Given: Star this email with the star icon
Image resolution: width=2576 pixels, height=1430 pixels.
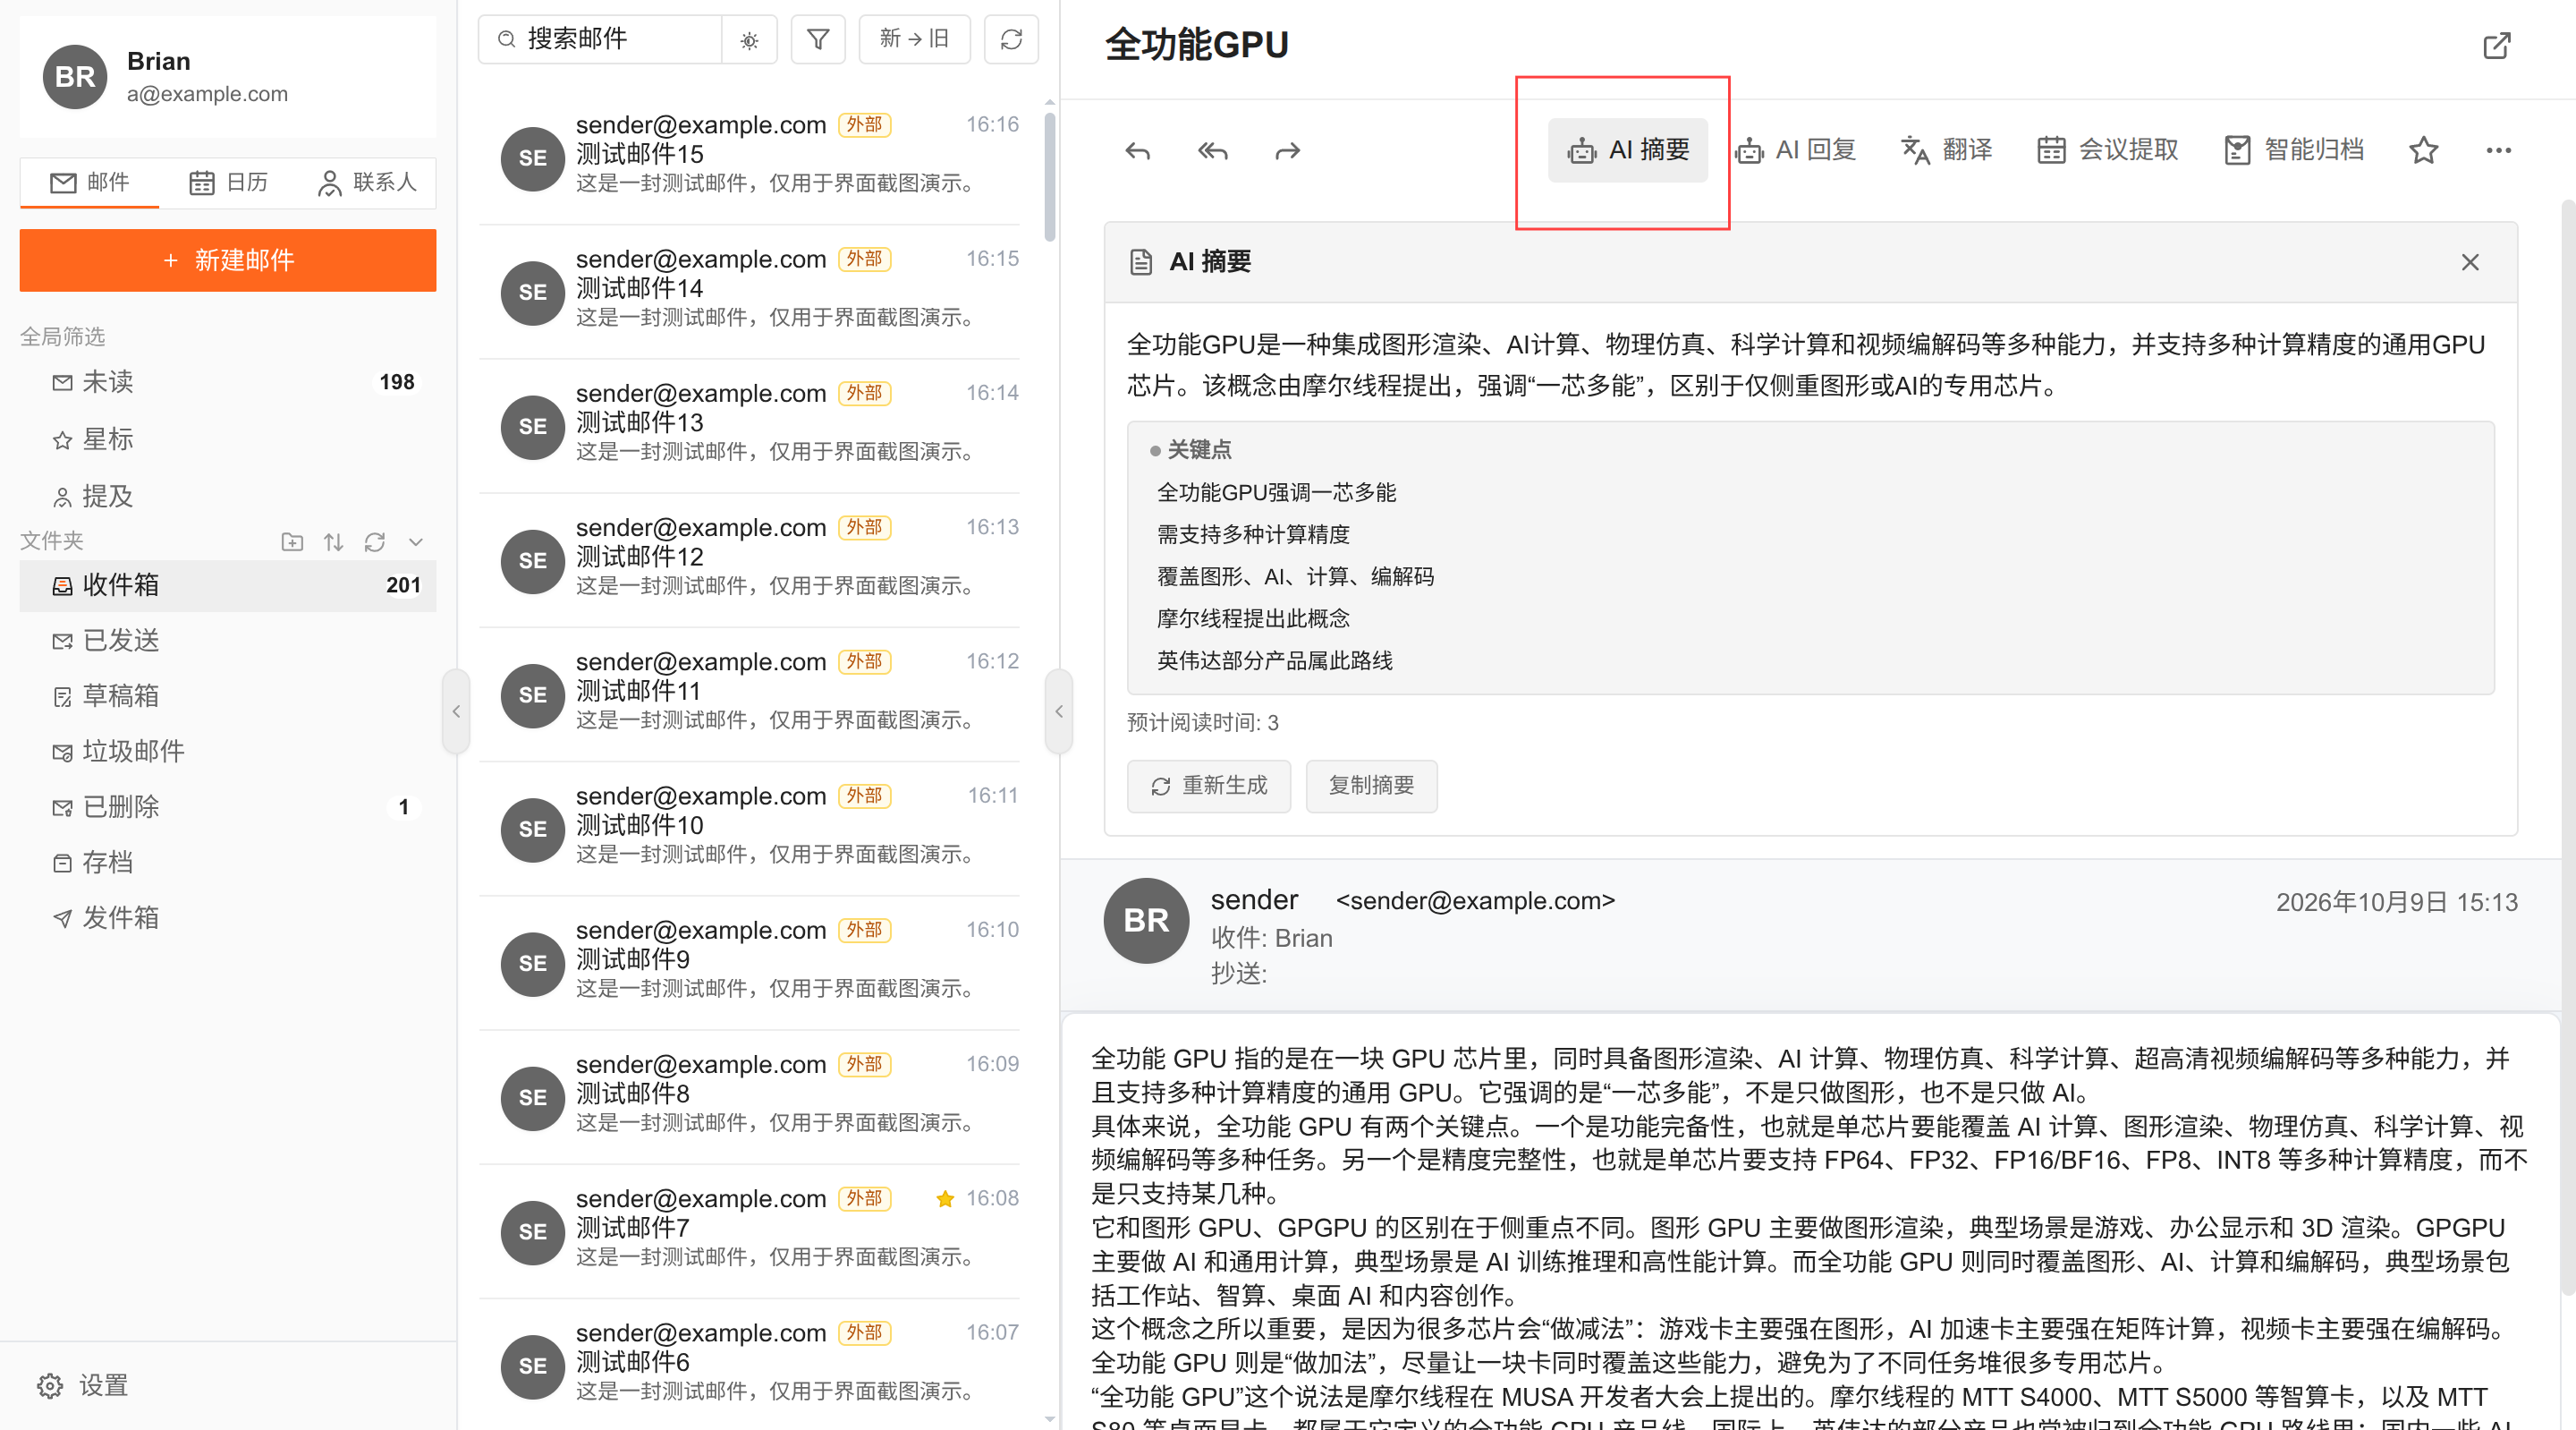Looking at the screenshot, I should click(2423, 150).
